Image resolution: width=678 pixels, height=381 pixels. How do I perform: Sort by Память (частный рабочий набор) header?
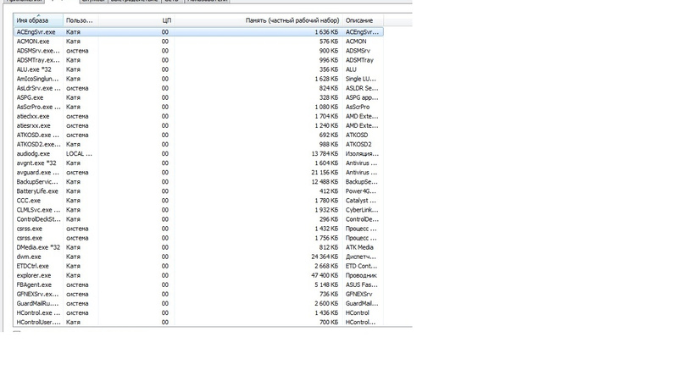(258, 20)
